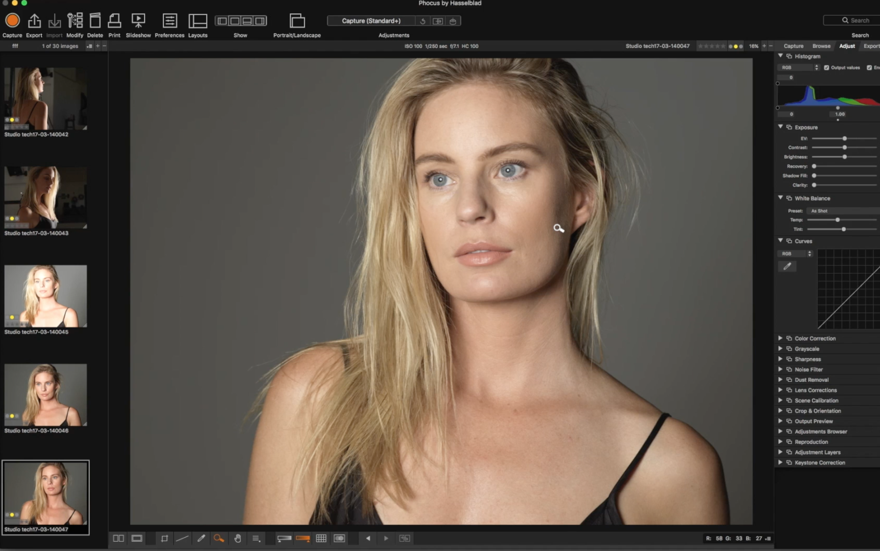This screenshot has width=880, height=551.
Task: Collapse the Exposure section
Action: (780, 127)
